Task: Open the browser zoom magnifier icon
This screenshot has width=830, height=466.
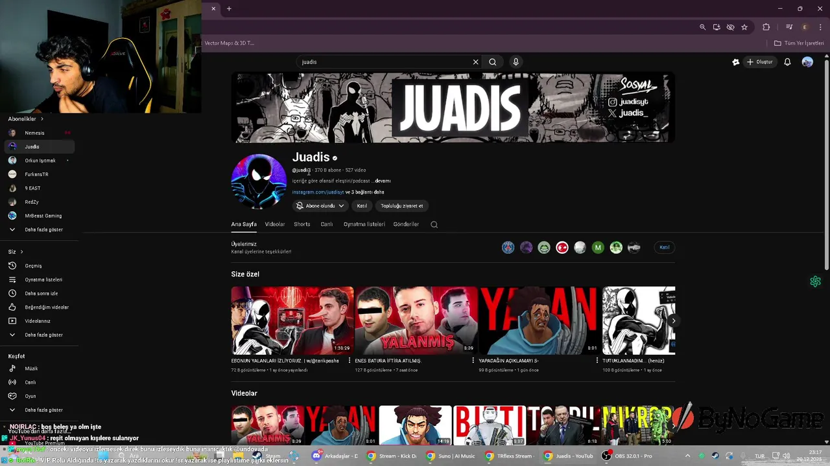Action: point(702,27)
